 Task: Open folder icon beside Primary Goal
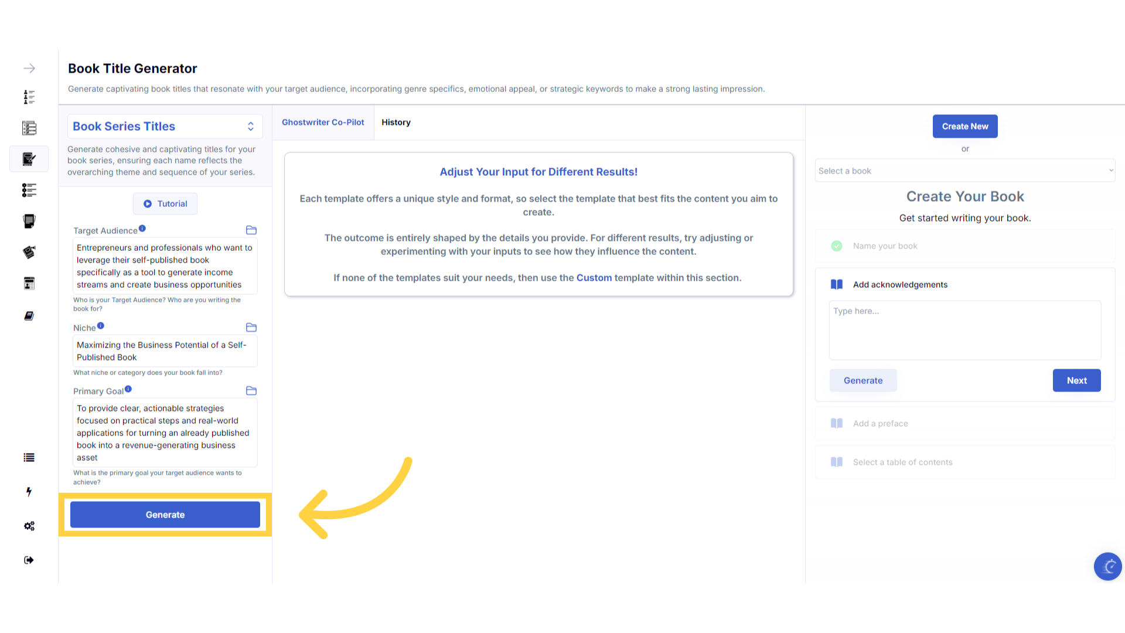(251, 391)
